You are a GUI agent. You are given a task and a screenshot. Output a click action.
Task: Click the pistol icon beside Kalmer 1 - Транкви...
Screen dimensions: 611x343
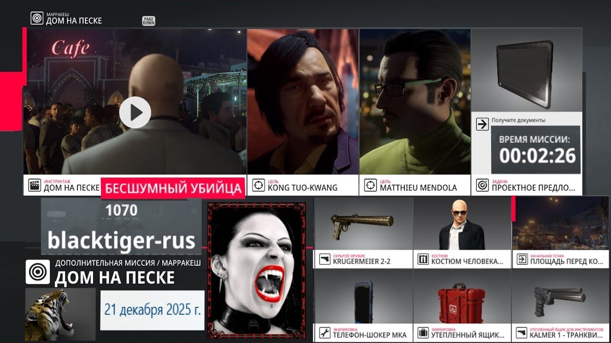(522, 332)
